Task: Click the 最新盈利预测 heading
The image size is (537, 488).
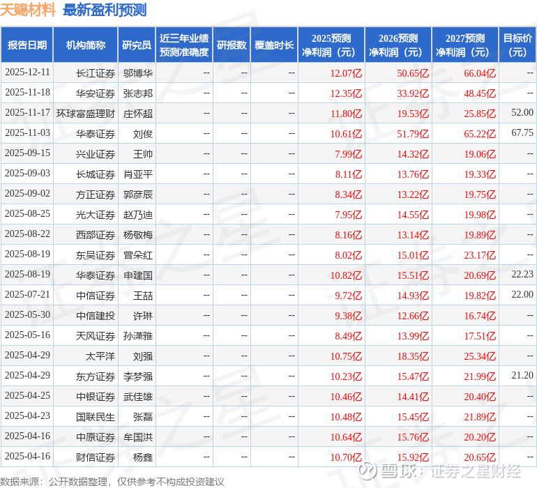Action: point(105,10)
